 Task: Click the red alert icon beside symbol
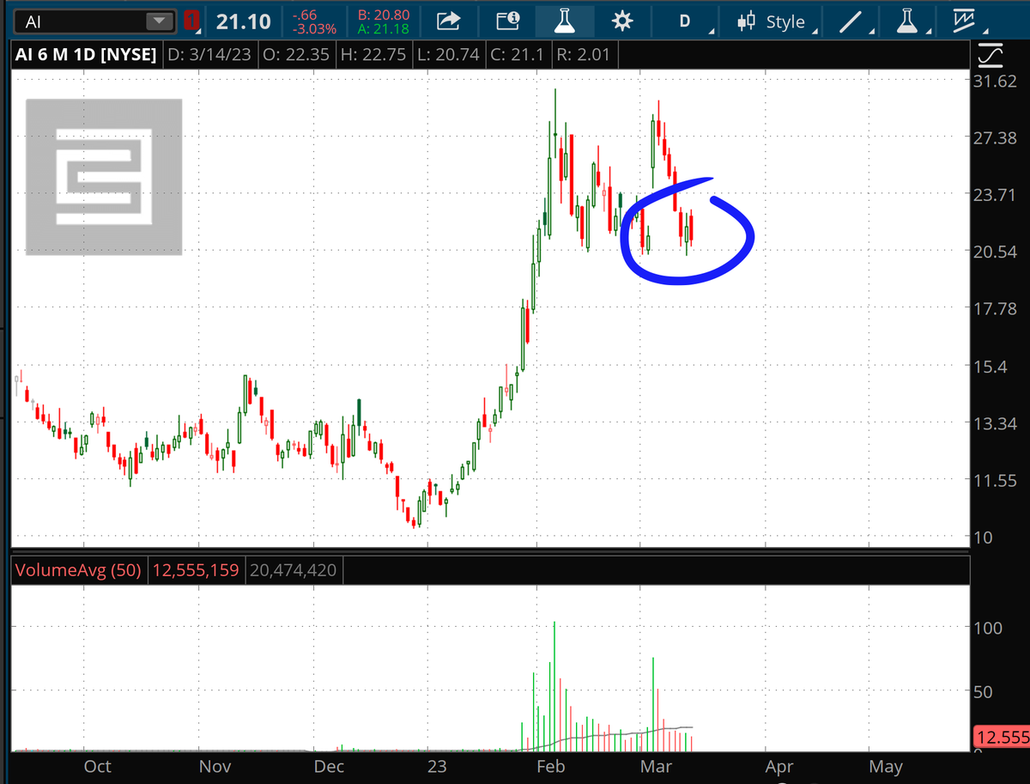(x=191, y=21)
